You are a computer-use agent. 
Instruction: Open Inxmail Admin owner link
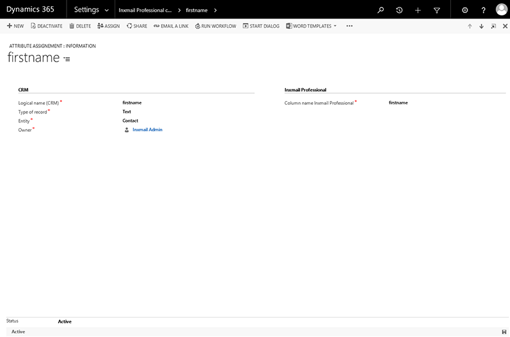pos(147,129)
